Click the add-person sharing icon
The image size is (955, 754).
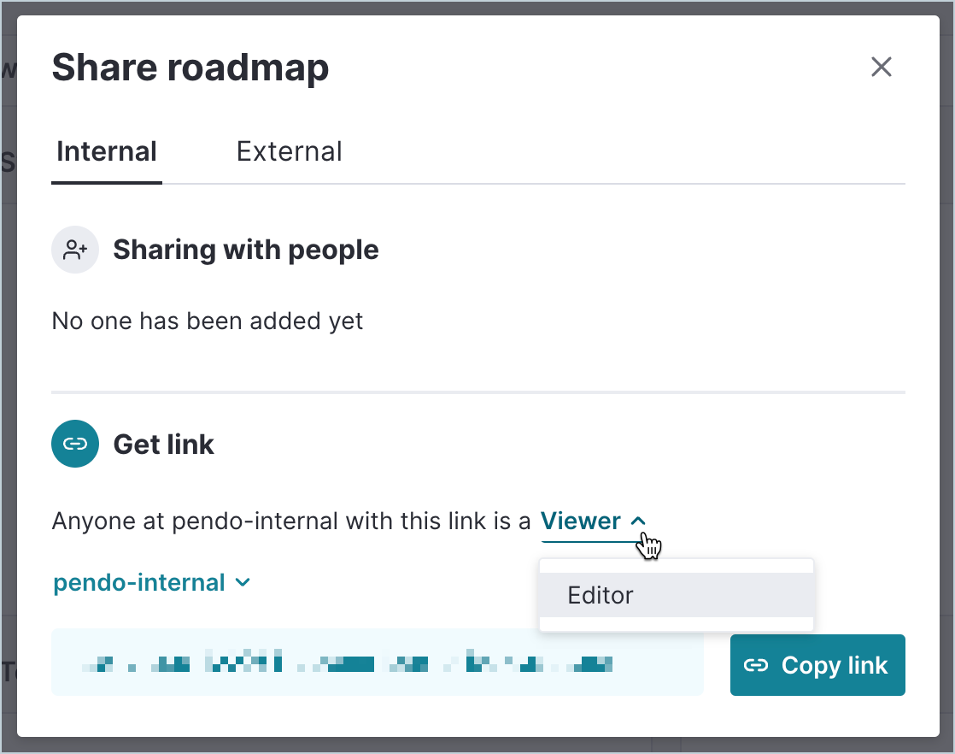[75, 250]
